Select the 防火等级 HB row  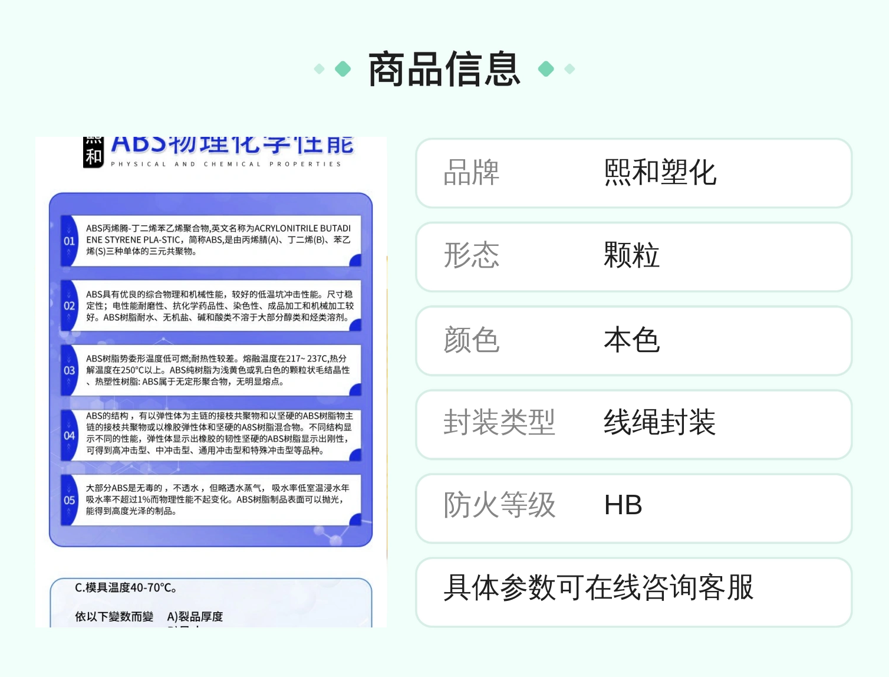[634, 508]
